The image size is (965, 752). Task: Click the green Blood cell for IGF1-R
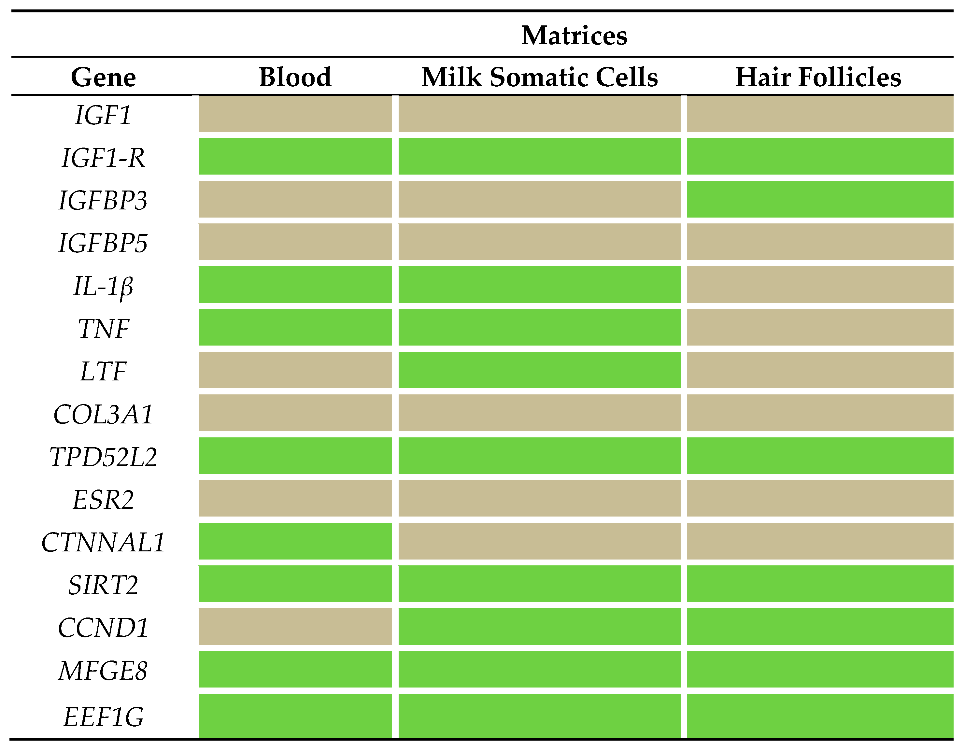pos(295,156)
